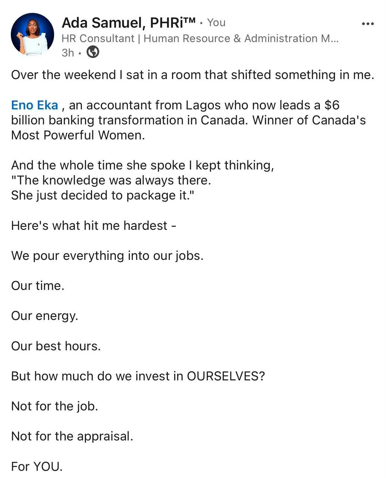Click the "You" label beside author name

(217, 22)
